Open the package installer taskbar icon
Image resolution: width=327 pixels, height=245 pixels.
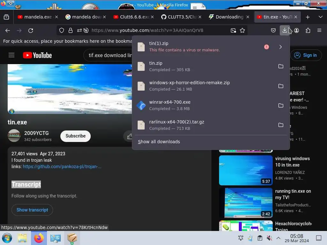(x=72, y=238)
